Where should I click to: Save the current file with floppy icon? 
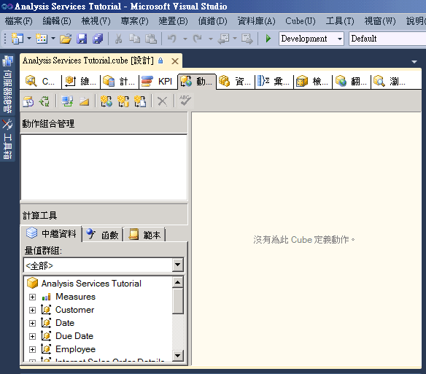tap(82, 39)
